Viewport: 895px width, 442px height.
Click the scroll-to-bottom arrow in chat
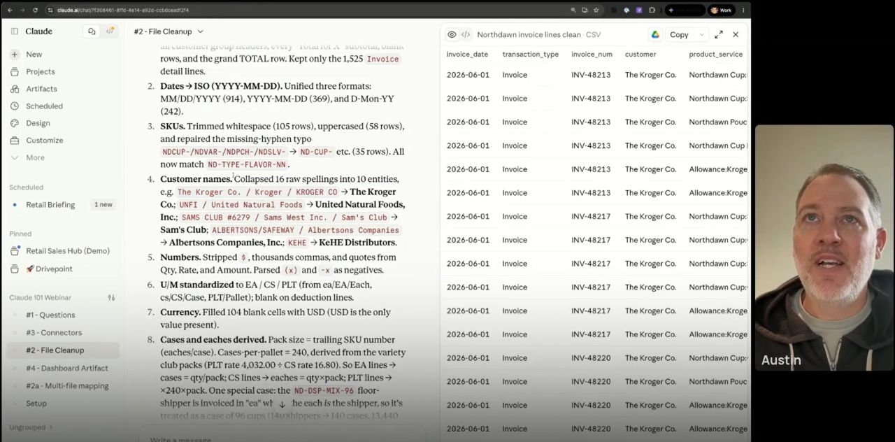[x=282, y=404]
